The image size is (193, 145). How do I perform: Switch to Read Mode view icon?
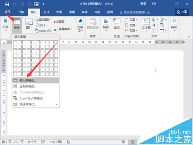pyautogui.click(x=123, y=142)
